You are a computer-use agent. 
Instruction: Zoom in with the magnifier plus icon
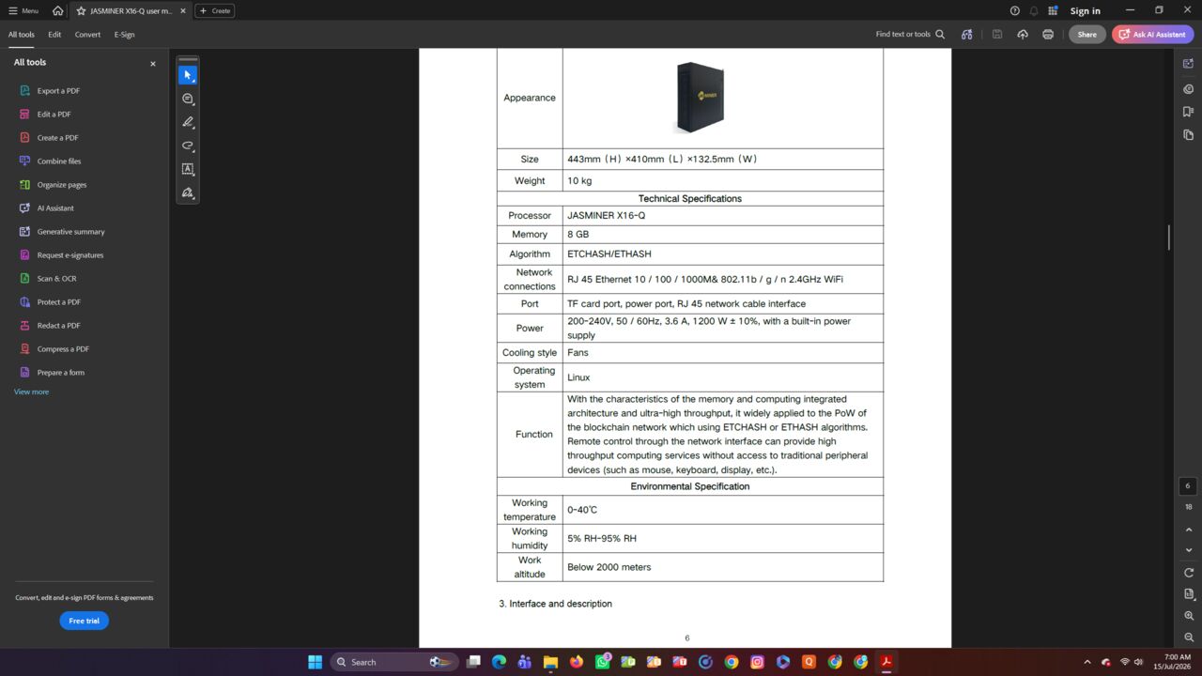[1189, 616]
